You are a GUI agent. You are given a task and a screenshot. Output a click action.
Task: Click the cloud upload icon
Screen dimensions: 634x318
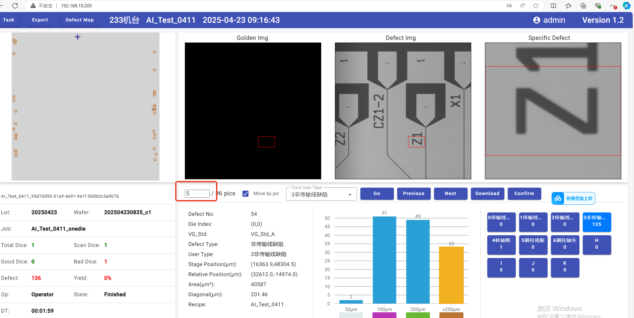(x=558, y=198)
